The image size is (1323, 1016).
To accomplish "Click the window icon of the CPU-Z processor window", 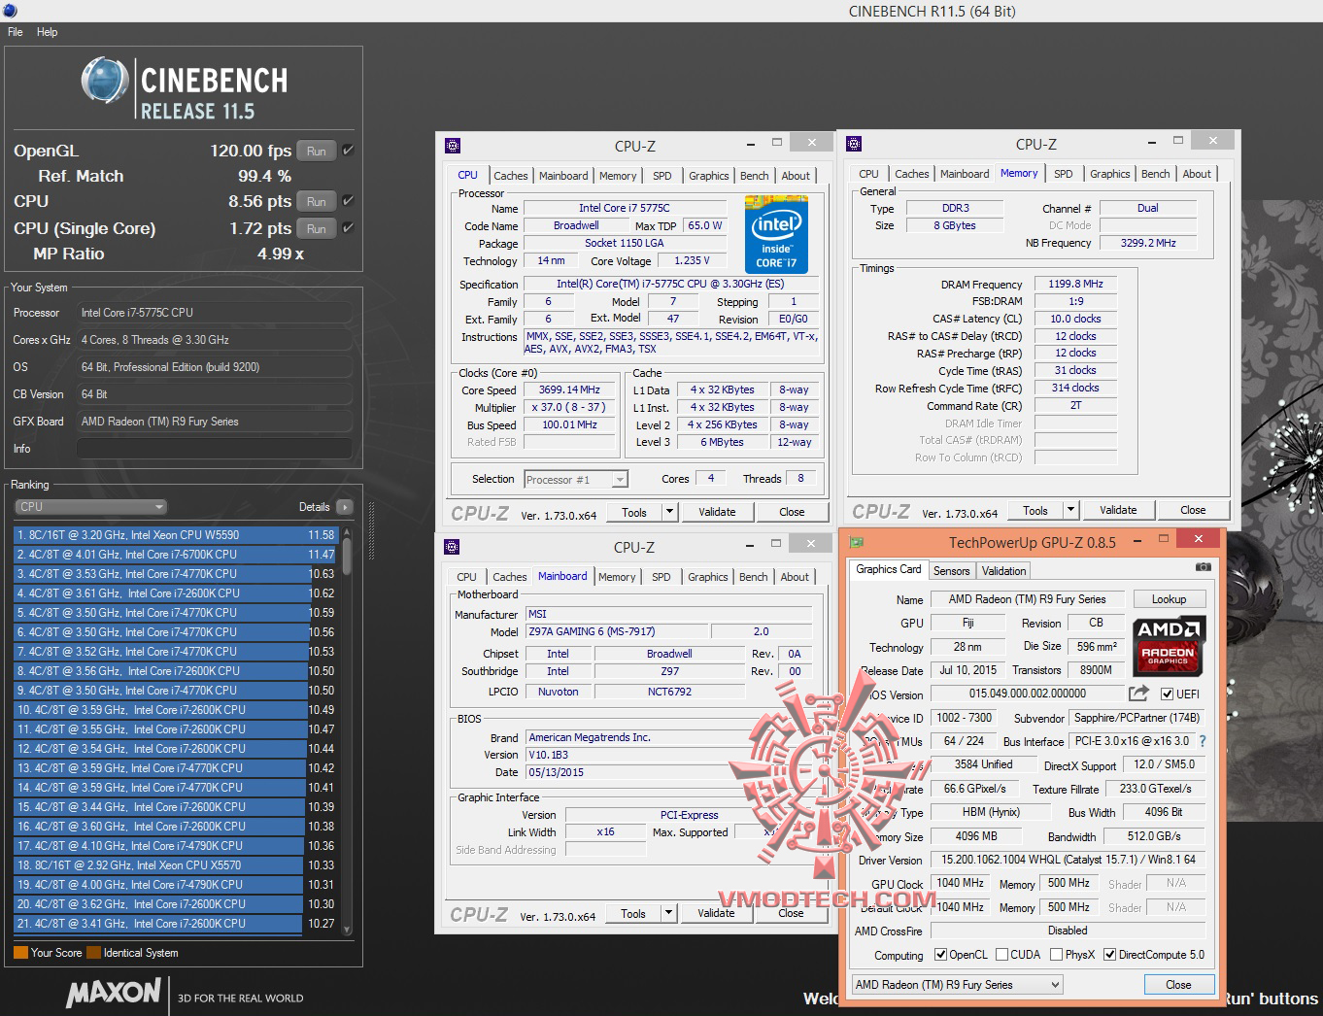I will point(452,146).
